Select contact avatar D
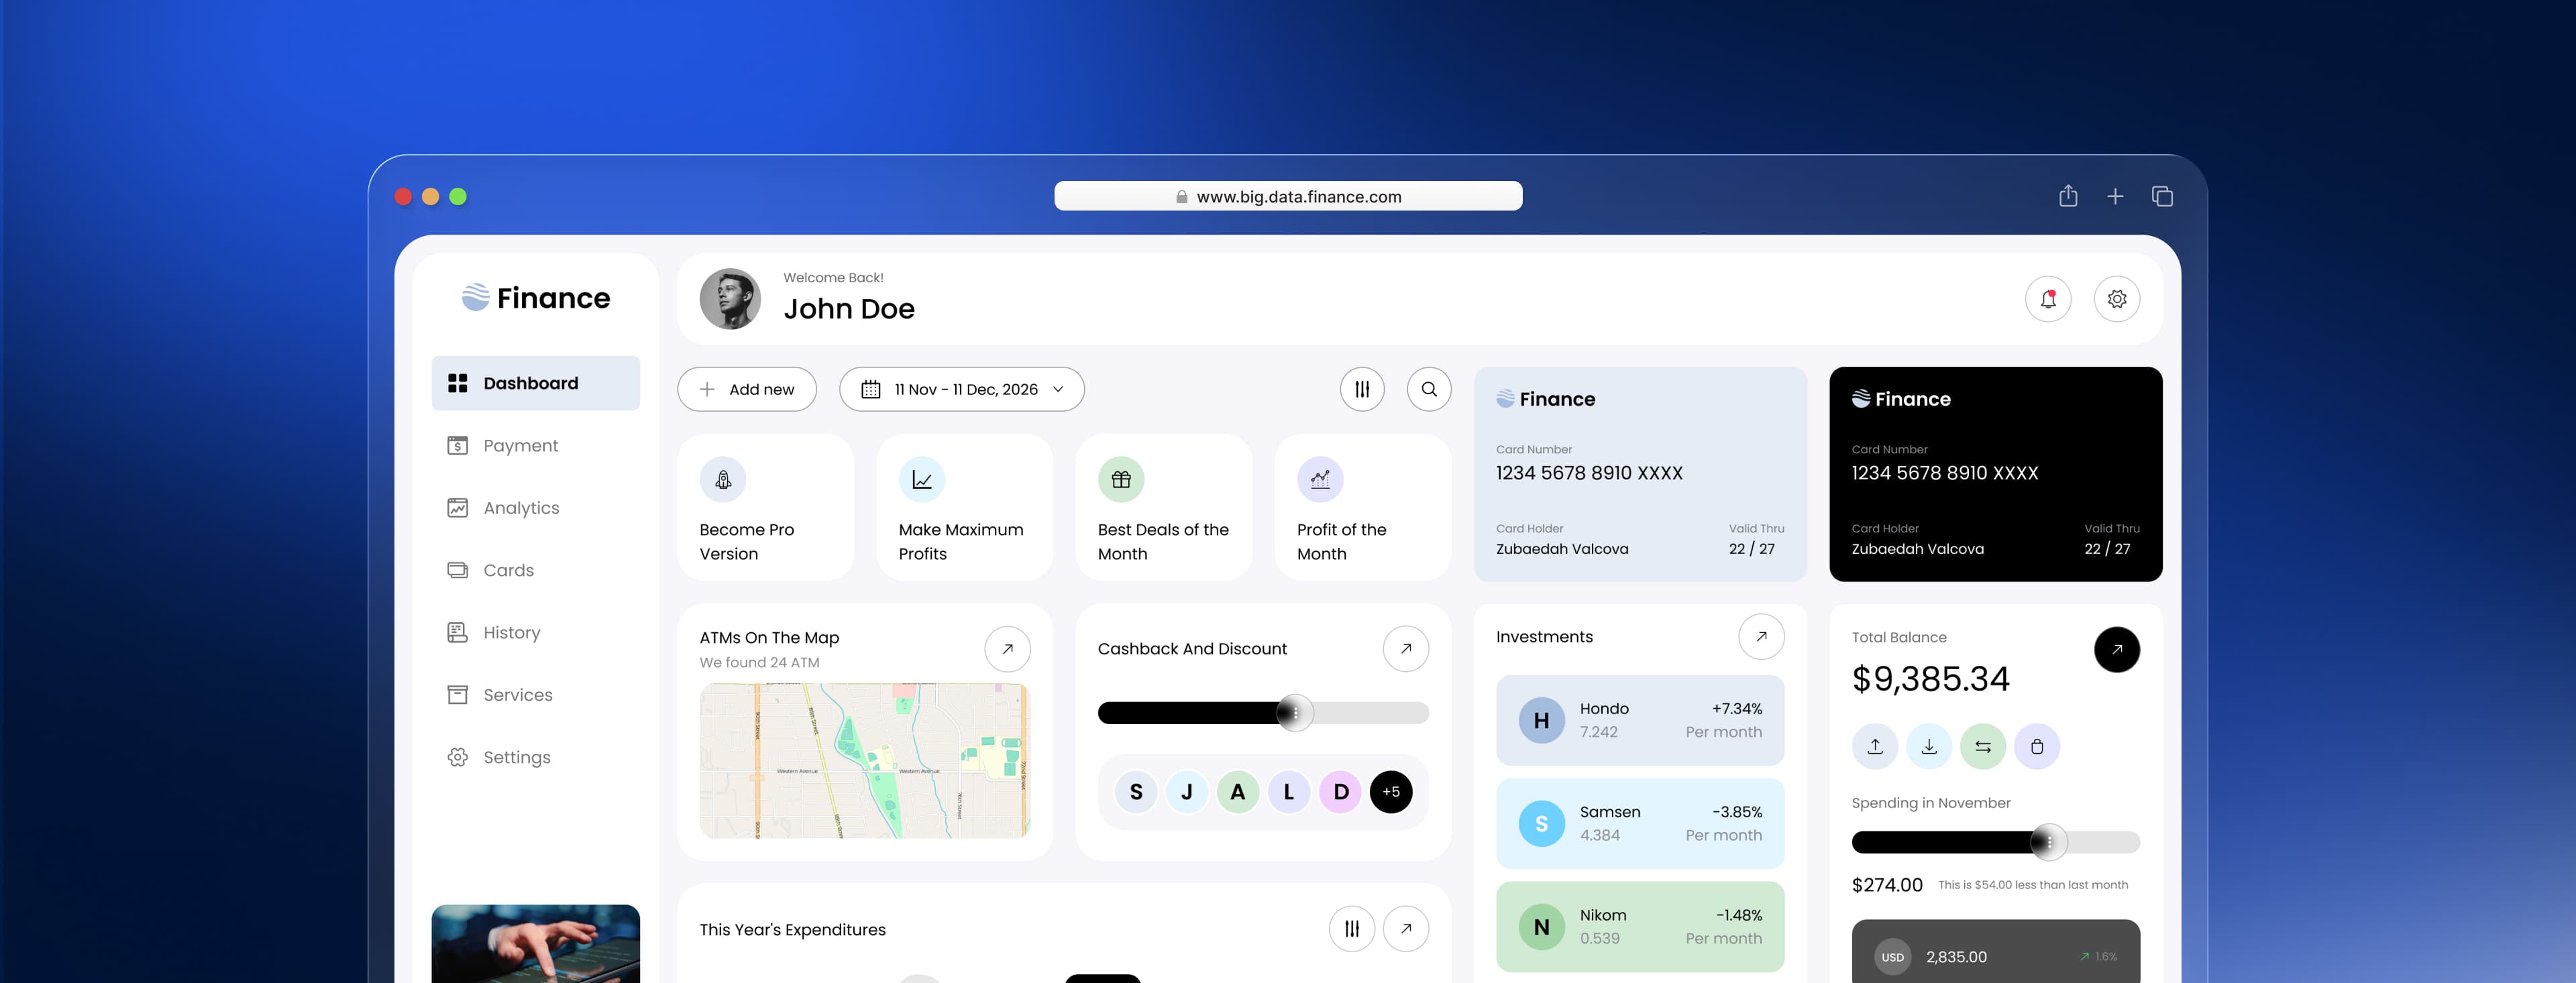2576x983 pixels. click(x=1341, y=792)
